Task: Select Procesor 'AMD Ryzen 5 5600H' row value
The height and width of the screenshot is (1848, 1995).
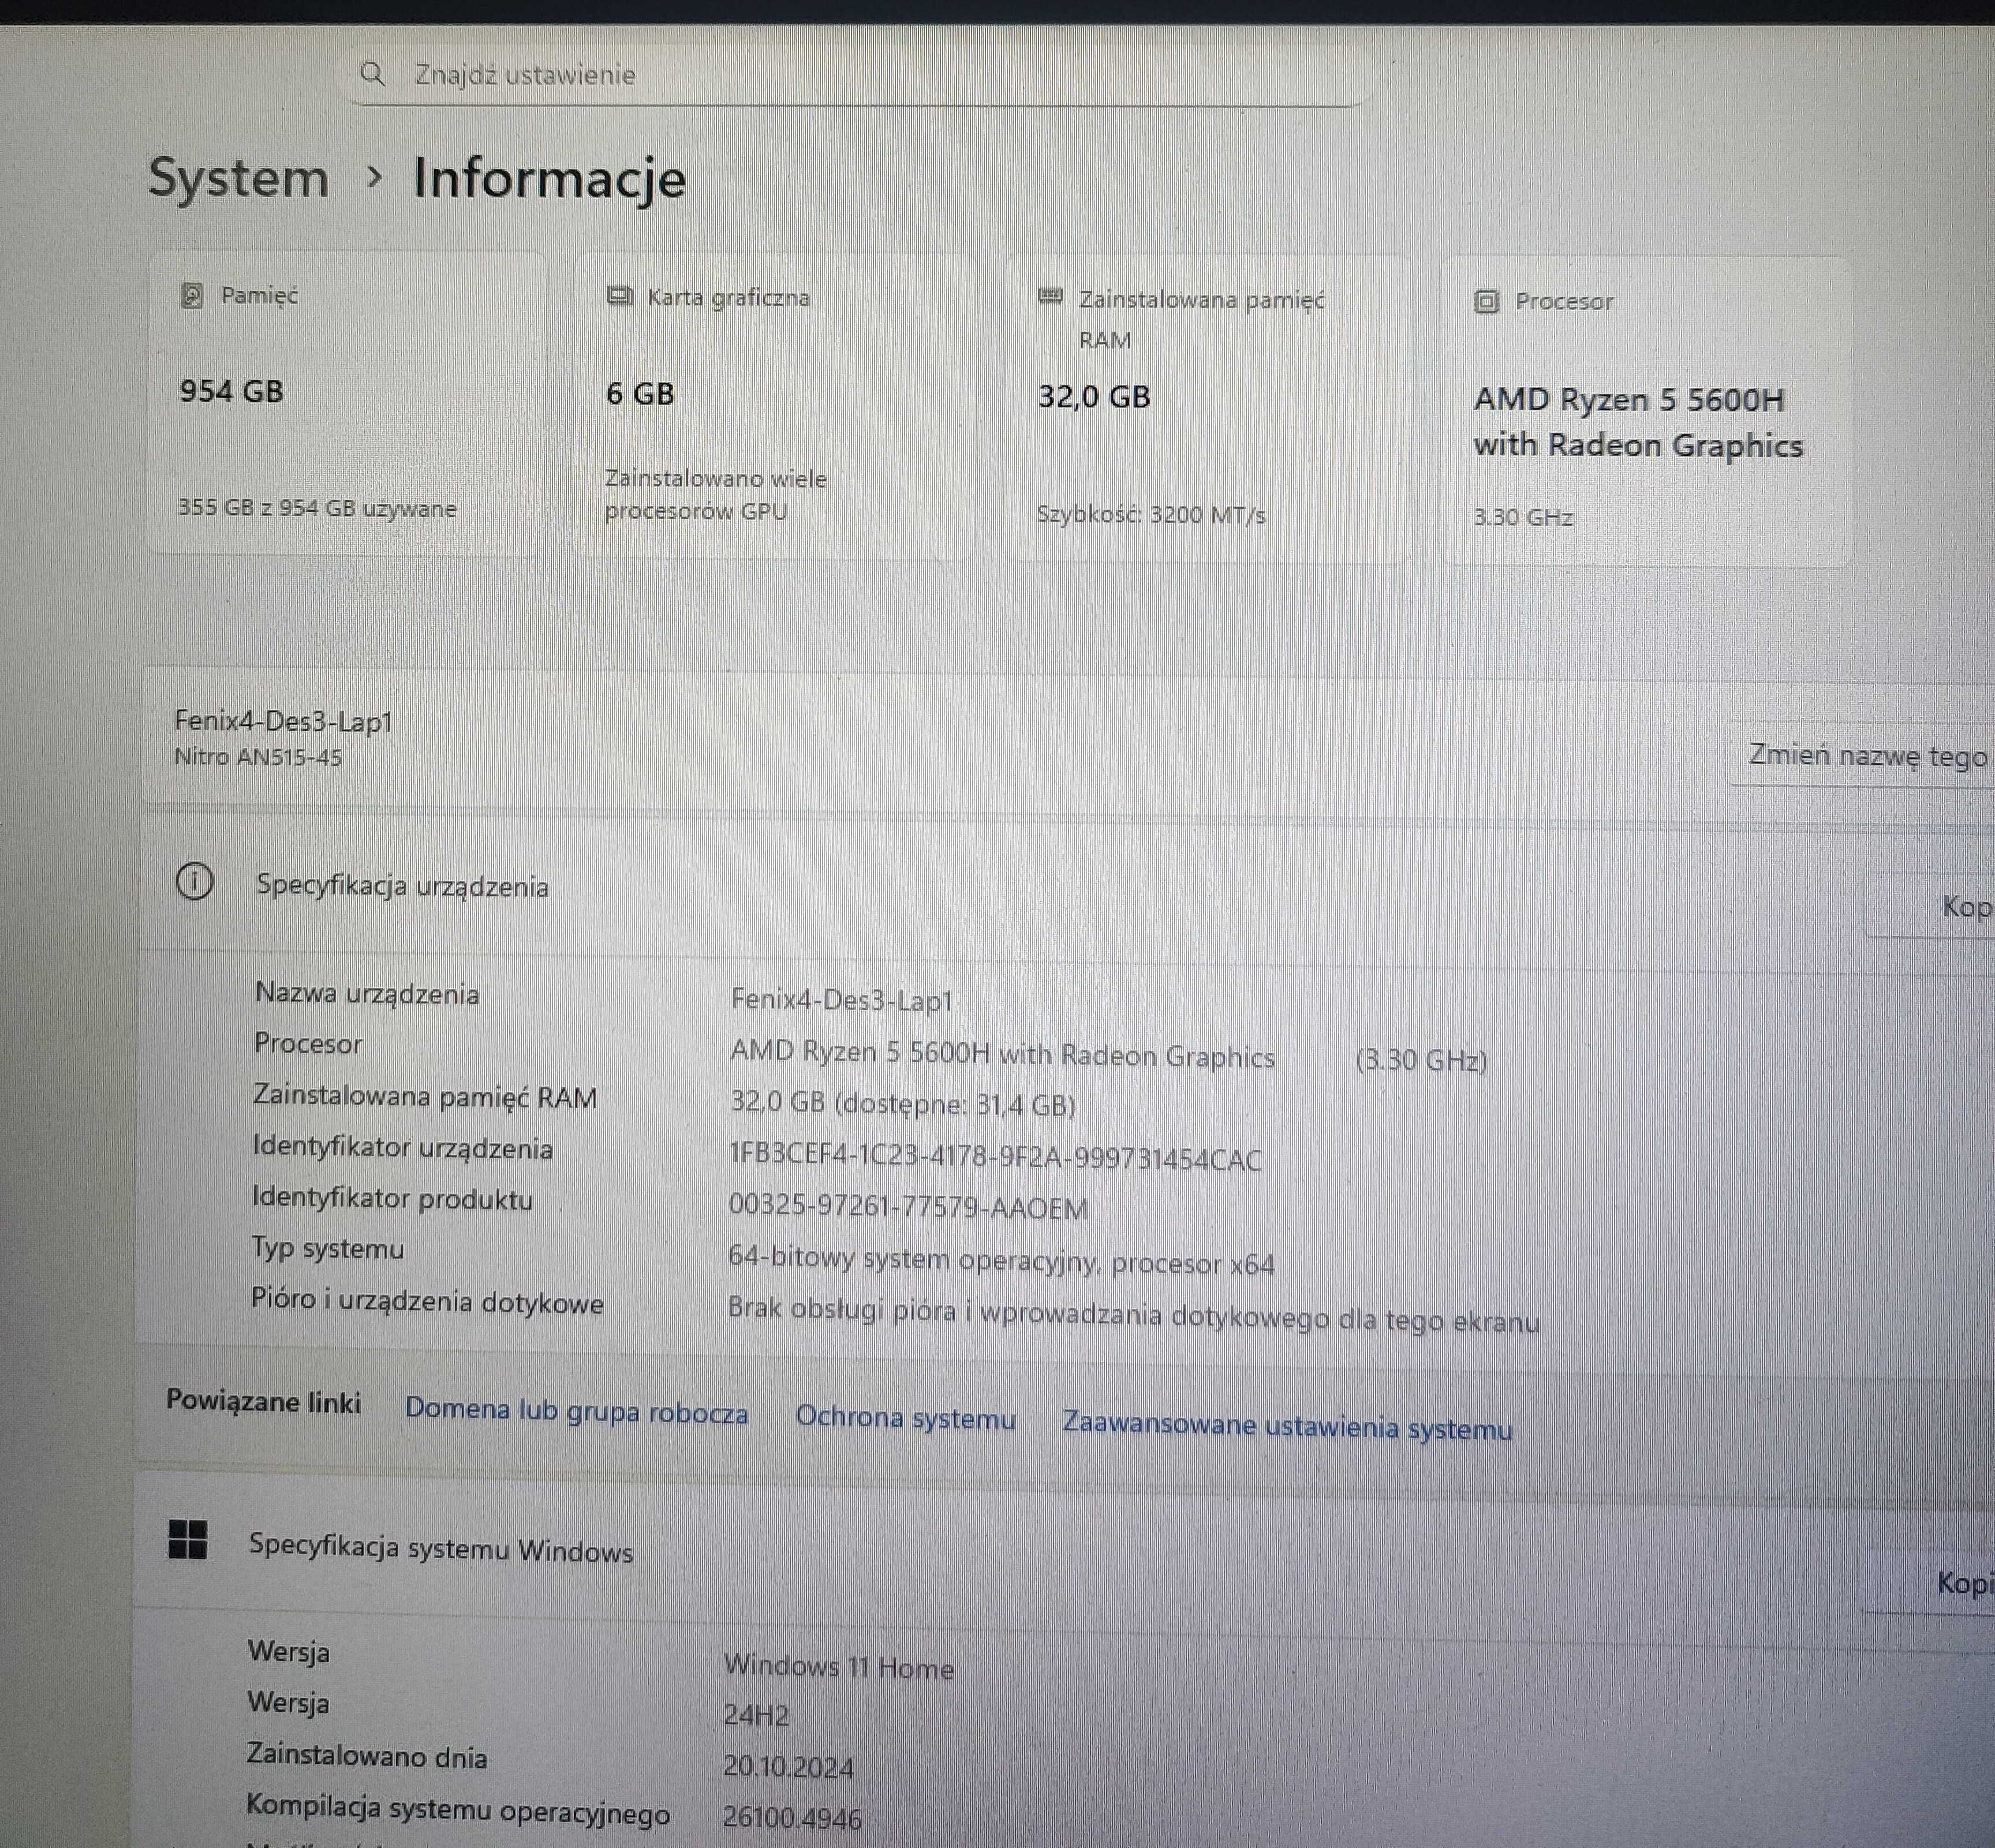Action: pyautogui.click(x=1002, y=1054)
